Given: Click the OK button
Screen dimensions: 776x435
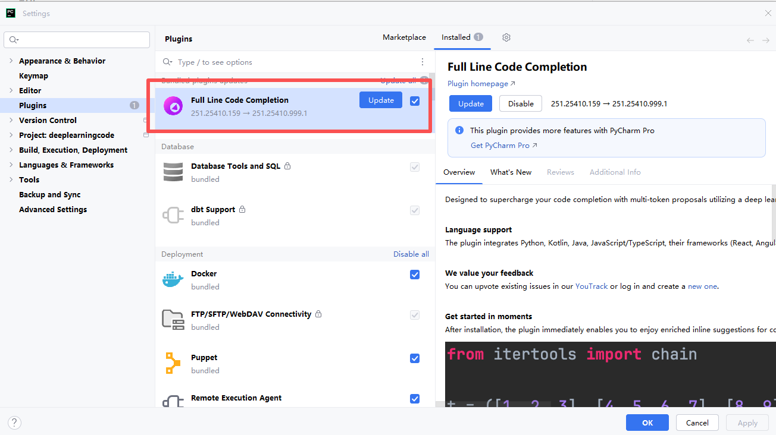Looking at the screenshot, I should pos(647,423).
